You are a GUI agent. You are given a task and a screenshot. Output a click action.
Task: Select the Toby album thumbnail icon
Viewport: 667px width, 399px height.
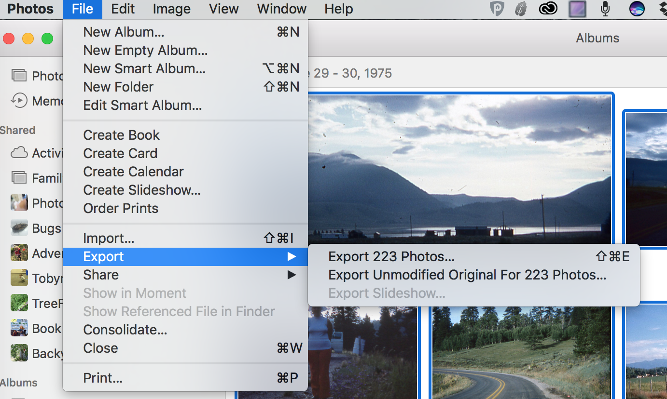19,278
